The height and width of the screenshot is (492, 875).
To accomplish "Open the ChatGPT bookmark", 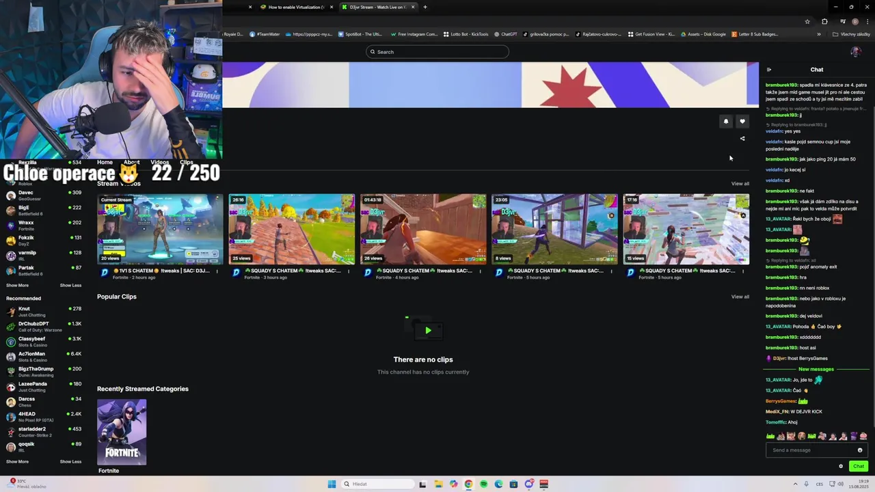I will [505, 34].
